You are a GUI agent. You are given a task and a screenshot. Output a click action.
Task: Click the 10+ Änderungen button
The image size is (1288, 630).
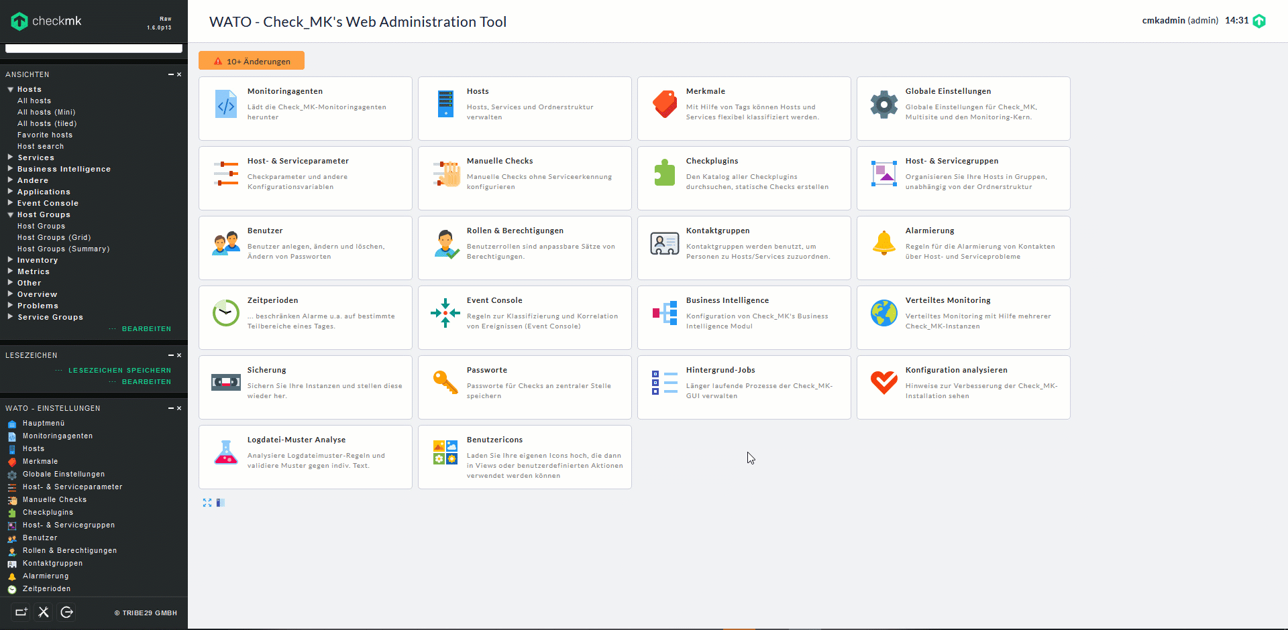(x=252, y=61)
